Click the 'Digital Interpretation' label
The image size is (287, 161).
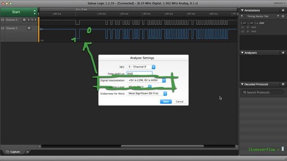[113, 80]
